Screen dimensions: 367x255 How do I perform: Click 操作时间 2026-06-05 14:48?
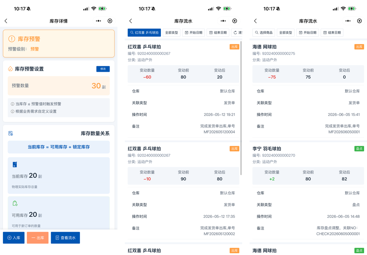click(x=343, y=216)
